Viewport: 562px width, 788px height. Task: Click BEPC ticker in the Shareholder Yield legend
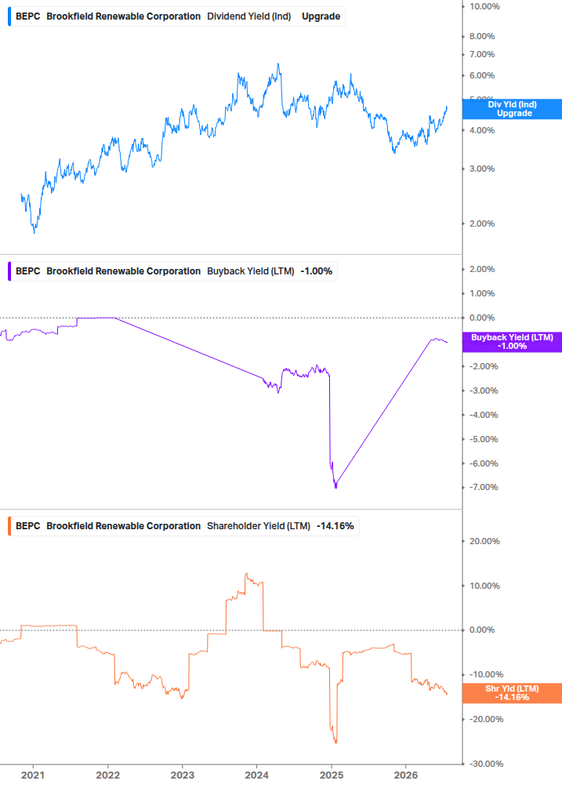27,525
